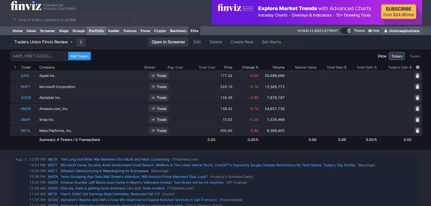Sort by the Market Value column header

click(305, 67)
